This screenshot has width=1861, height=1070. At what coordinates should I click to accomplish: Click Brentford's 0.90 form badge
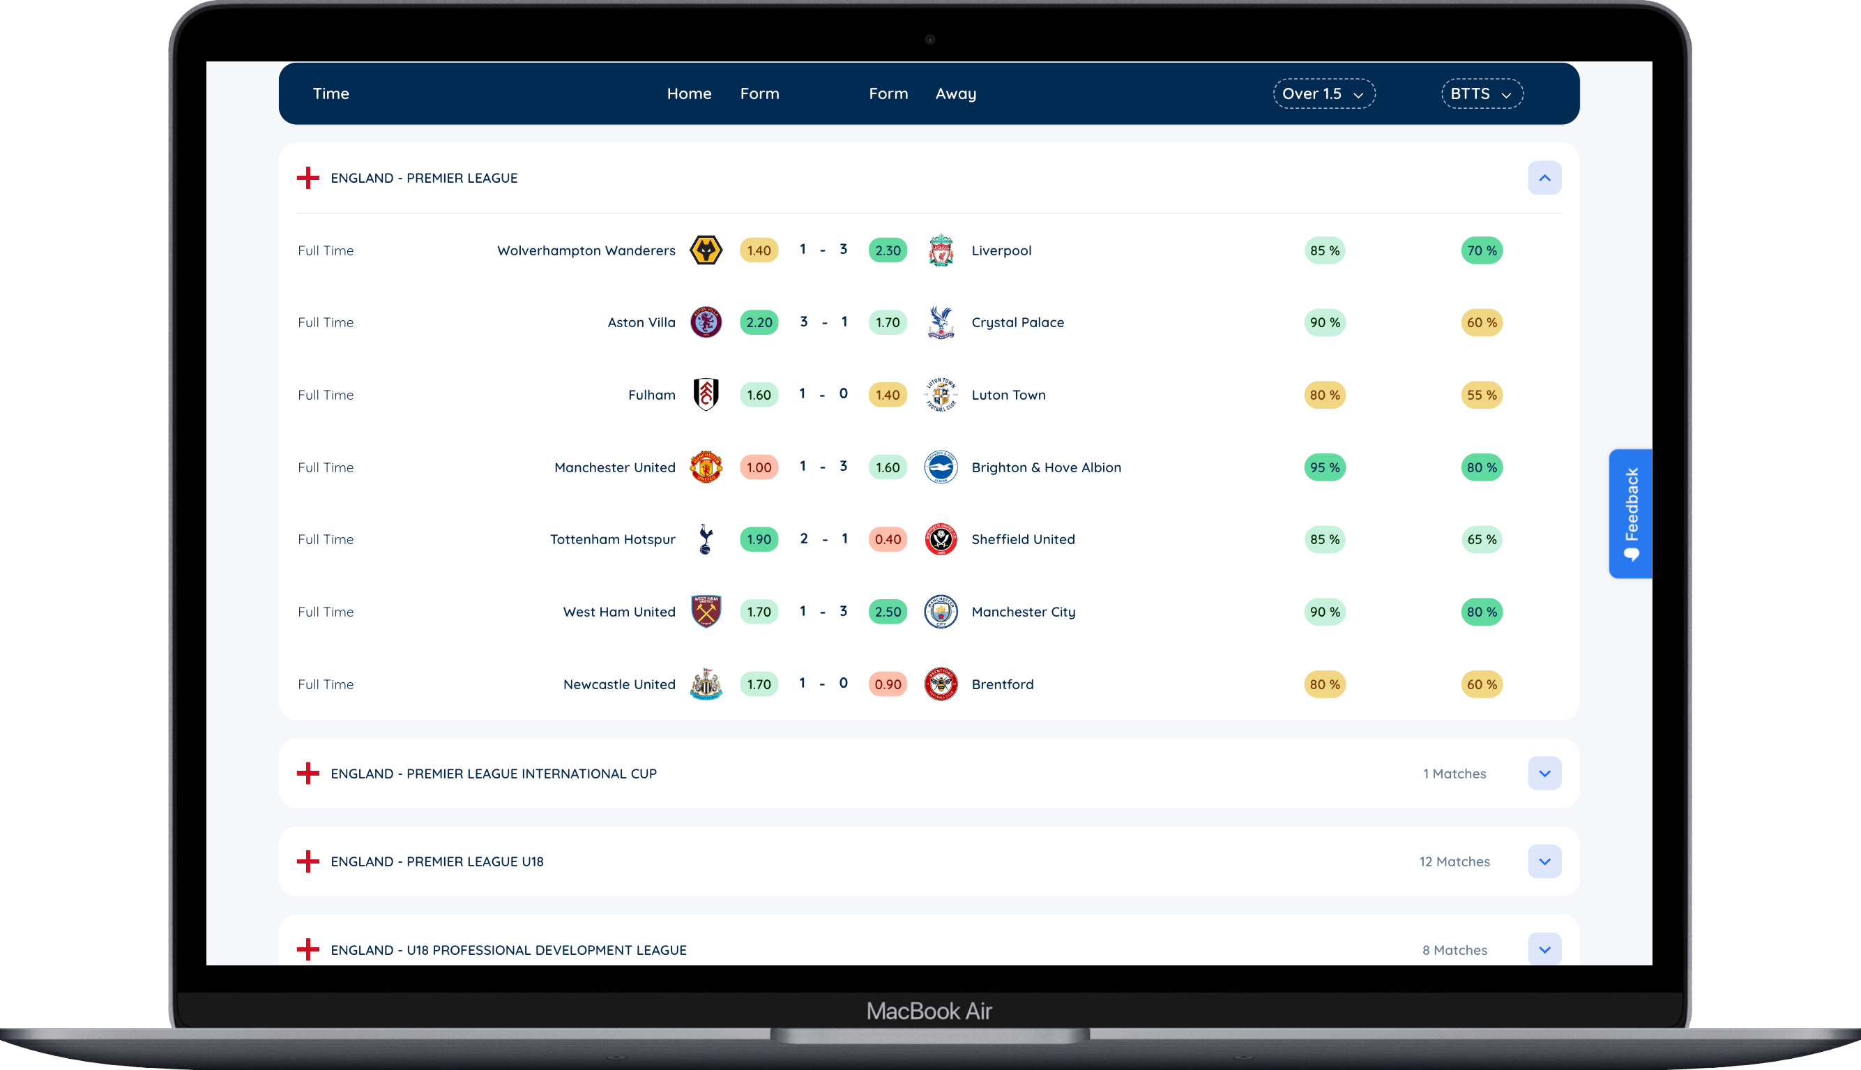coord(887,684)
